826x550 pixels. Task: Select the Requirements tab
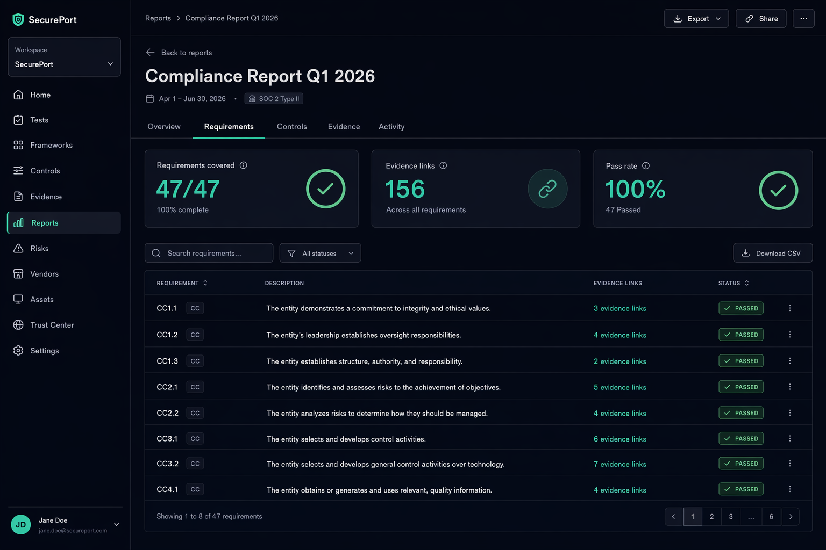229,127
